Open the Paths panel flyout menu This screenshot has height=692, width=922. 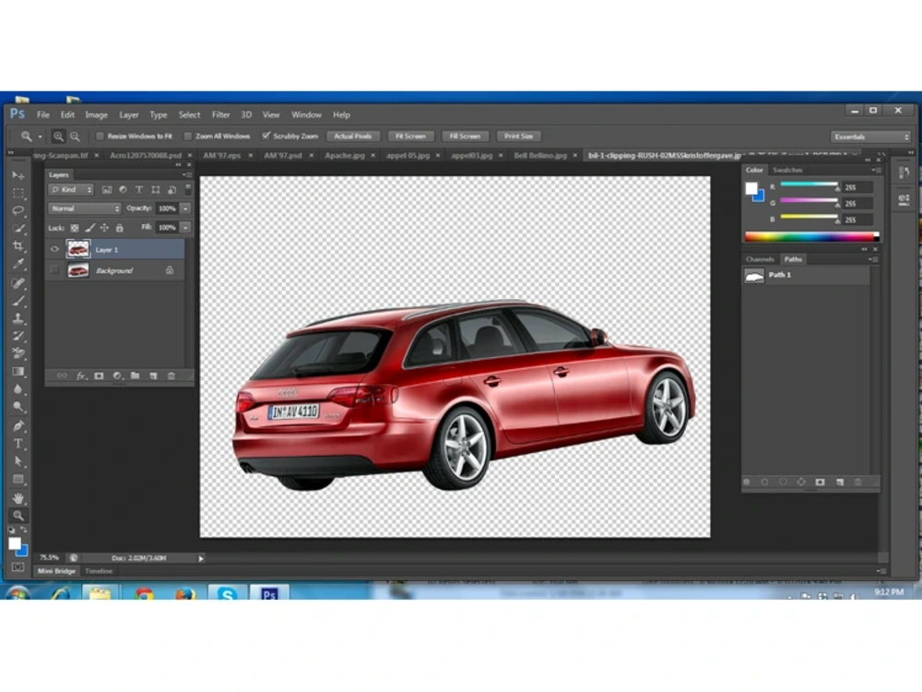874,259
